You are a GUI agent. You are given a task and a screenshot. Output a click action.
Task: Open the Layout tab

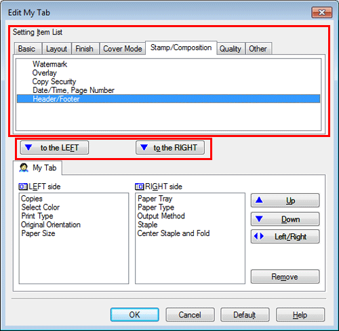[x=56, y=49]
